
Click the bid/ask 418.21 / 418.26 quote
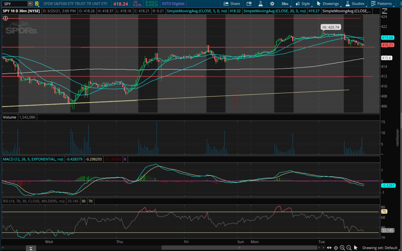tap(152, 4)
